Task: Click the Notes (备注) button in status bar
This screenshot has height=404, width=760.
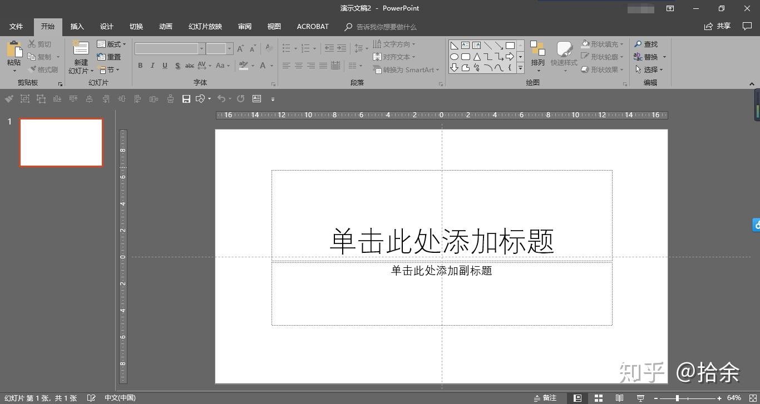Action: (x=545, y=398)
